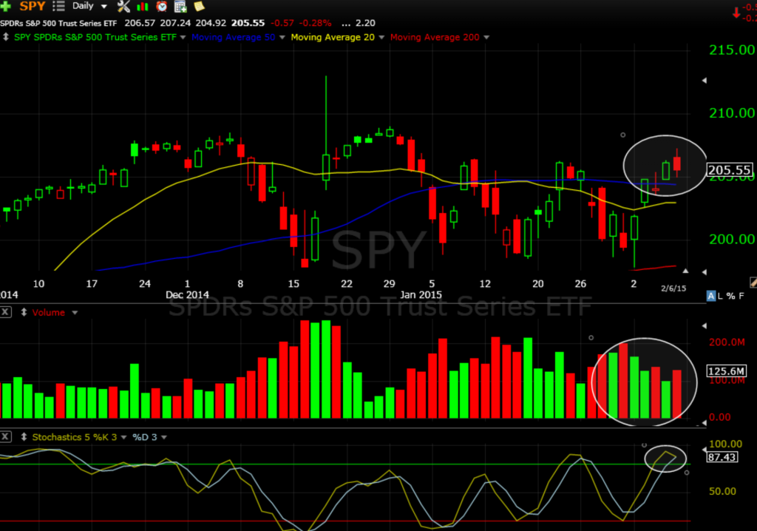Click the 205.55 current price tag
757x531 pixels.
[730, 169]
